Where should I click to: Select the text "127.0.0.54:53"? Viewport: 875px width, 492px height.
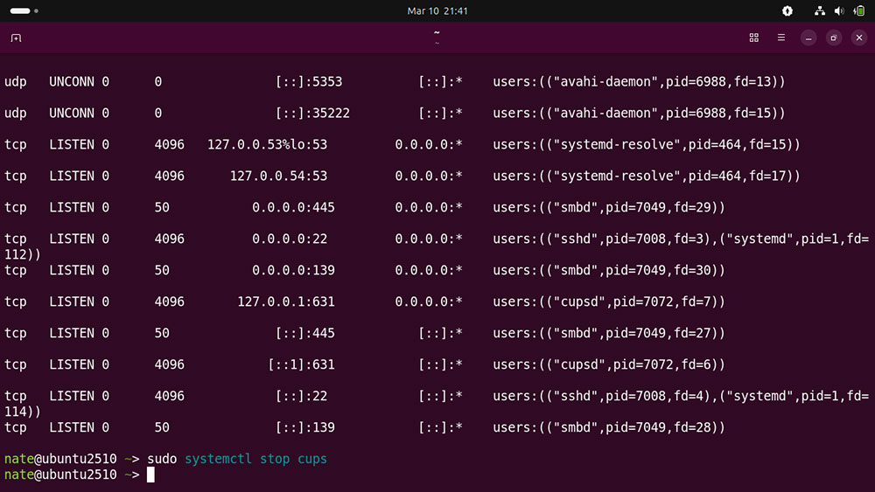click(x=278, y=176)
